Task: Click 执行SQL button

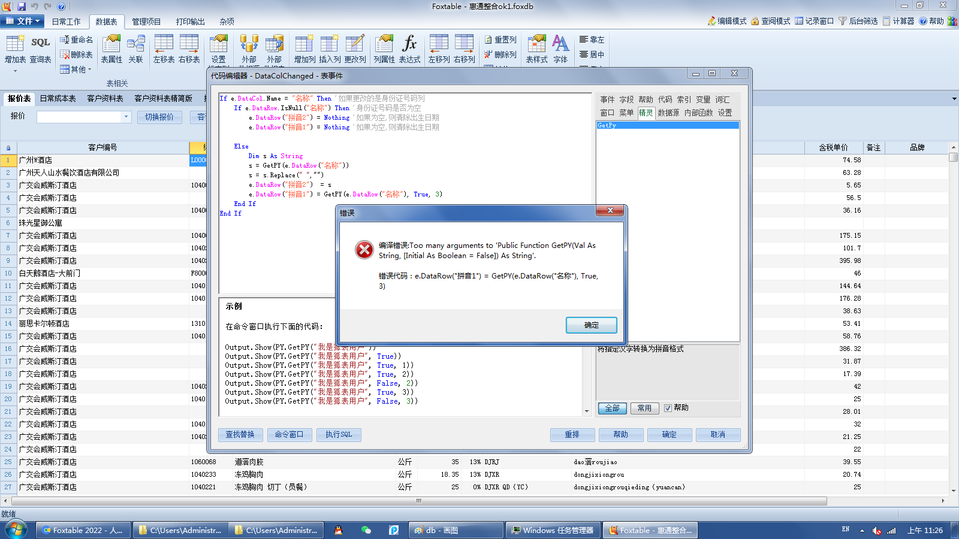Action: [339, 435]
